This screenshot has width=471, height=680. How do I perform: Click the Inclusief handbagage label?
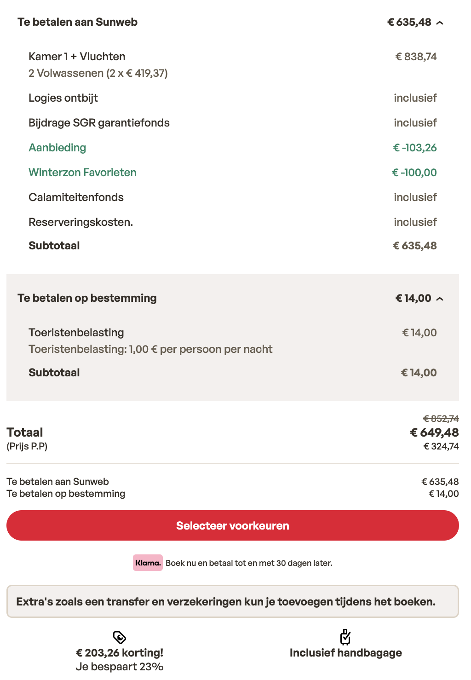[345, 652]
